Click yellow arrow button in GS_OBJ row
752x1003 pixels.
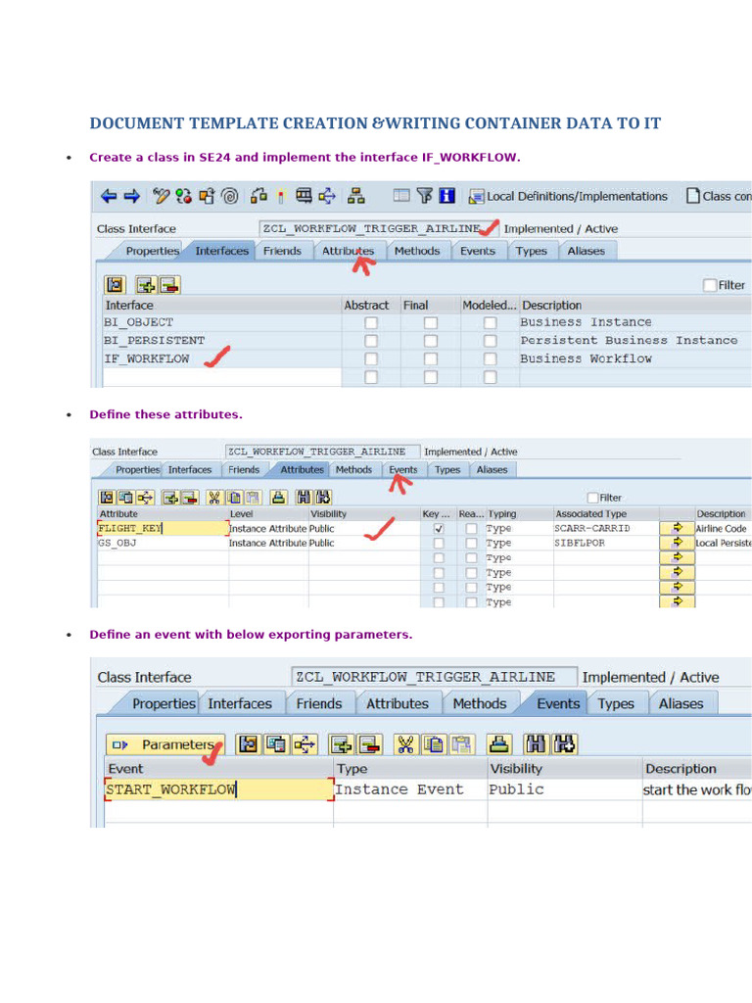[x=678, y=543]
